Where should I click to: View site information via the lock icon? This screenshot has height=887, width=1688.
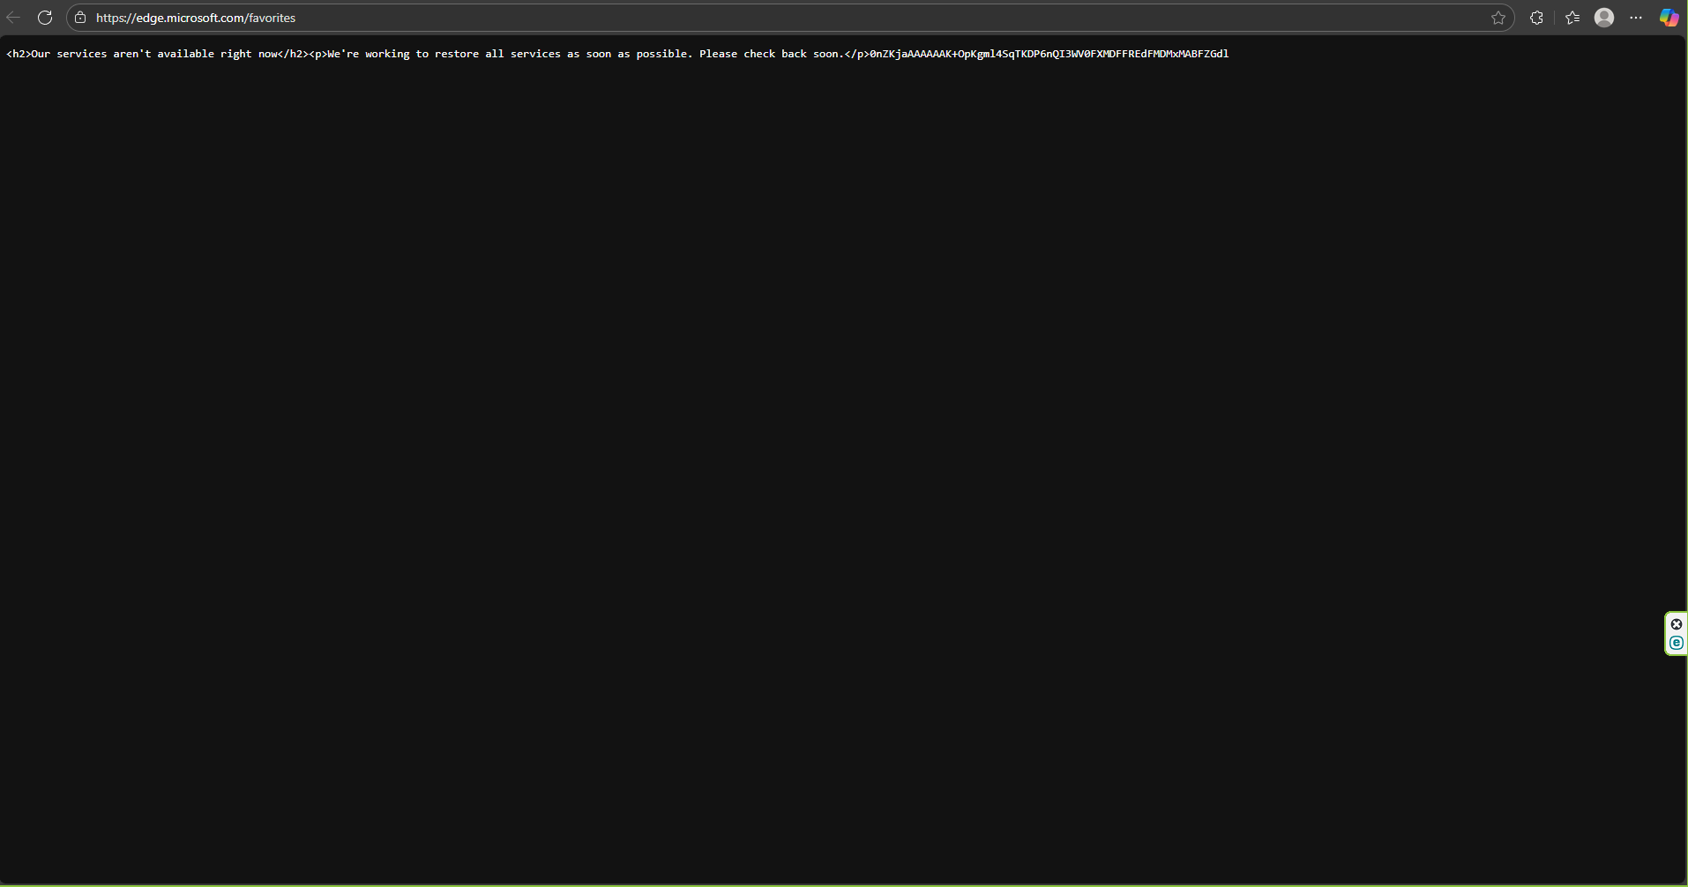click(x=80, y=18)
